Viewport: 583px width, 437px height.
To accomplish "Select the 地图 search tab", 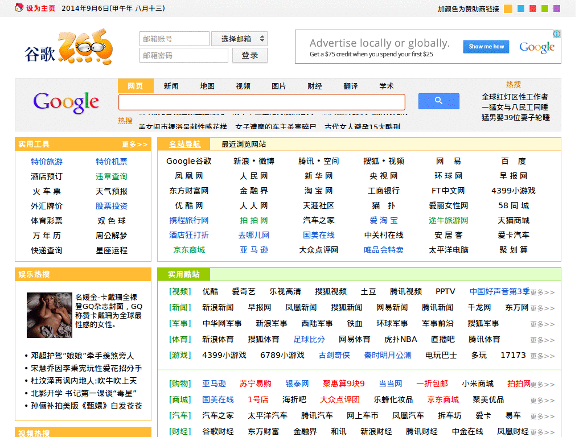I will pyautogui.click(x=207, y=86).
